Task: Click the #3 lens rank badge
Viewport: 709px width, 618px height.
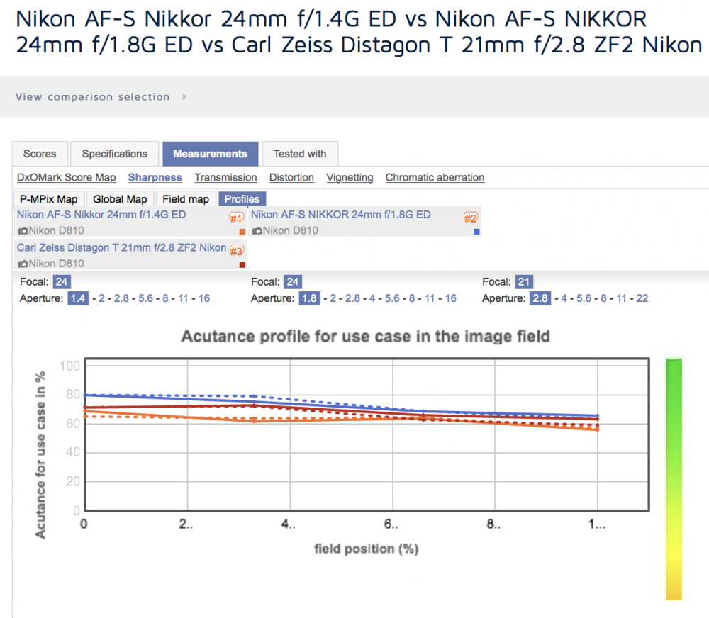Action: click(237, 250)
